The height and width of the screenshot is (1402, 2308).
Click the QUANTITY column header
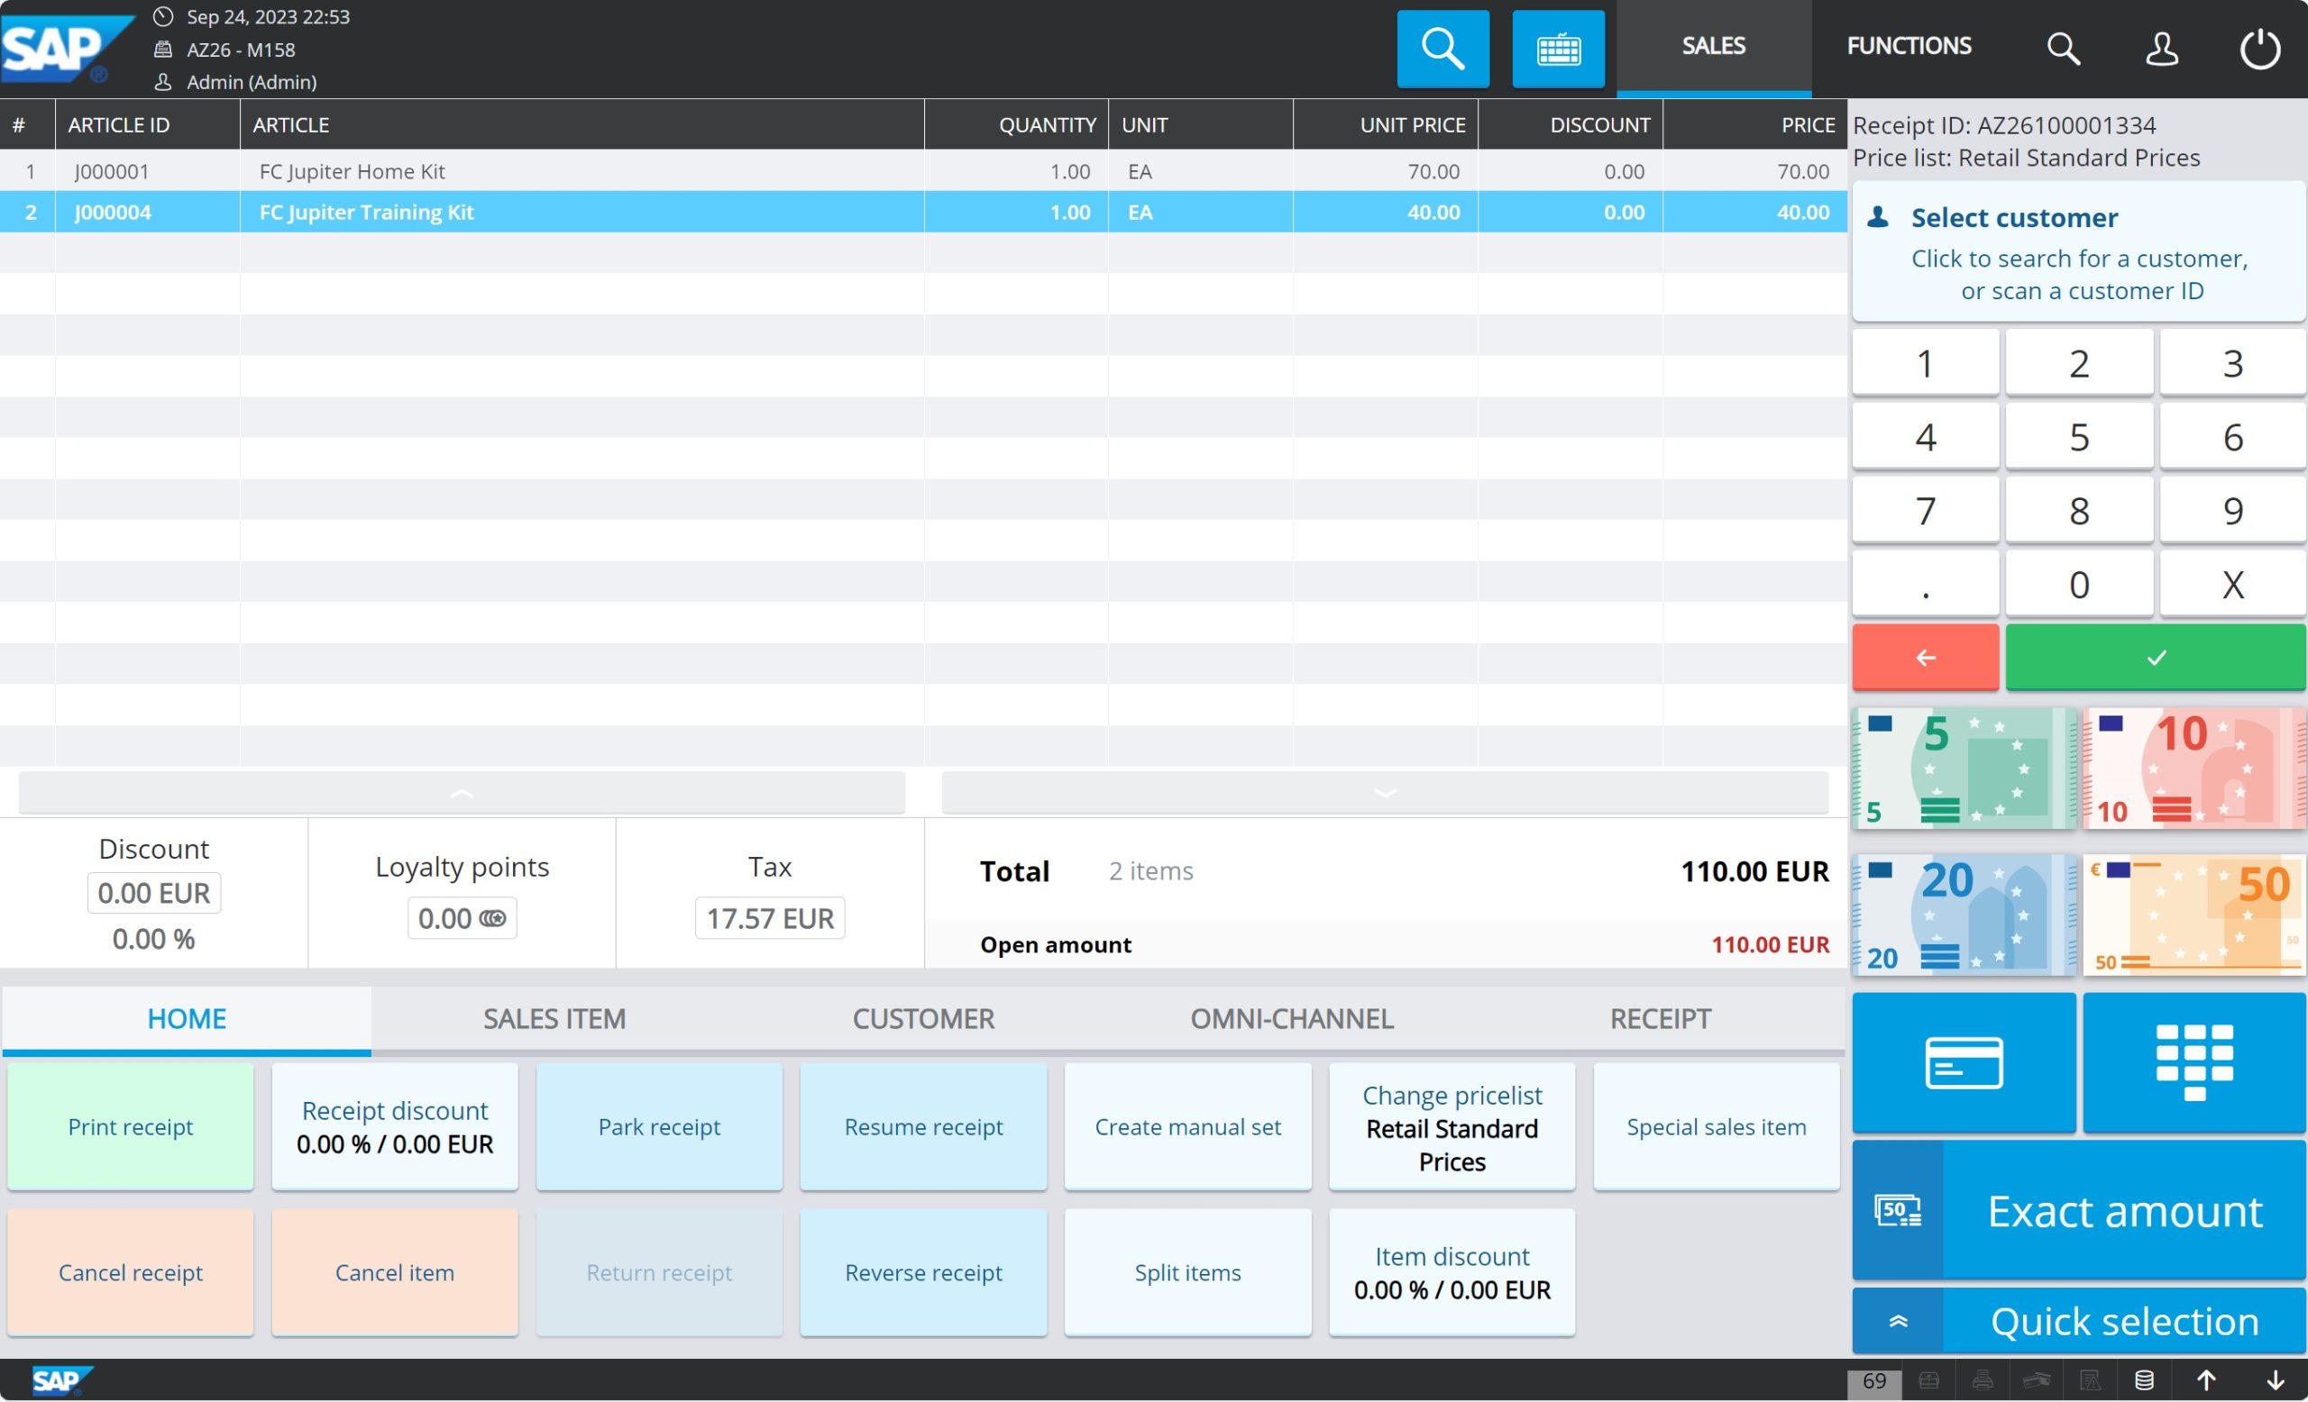(x=1016, y=124)
